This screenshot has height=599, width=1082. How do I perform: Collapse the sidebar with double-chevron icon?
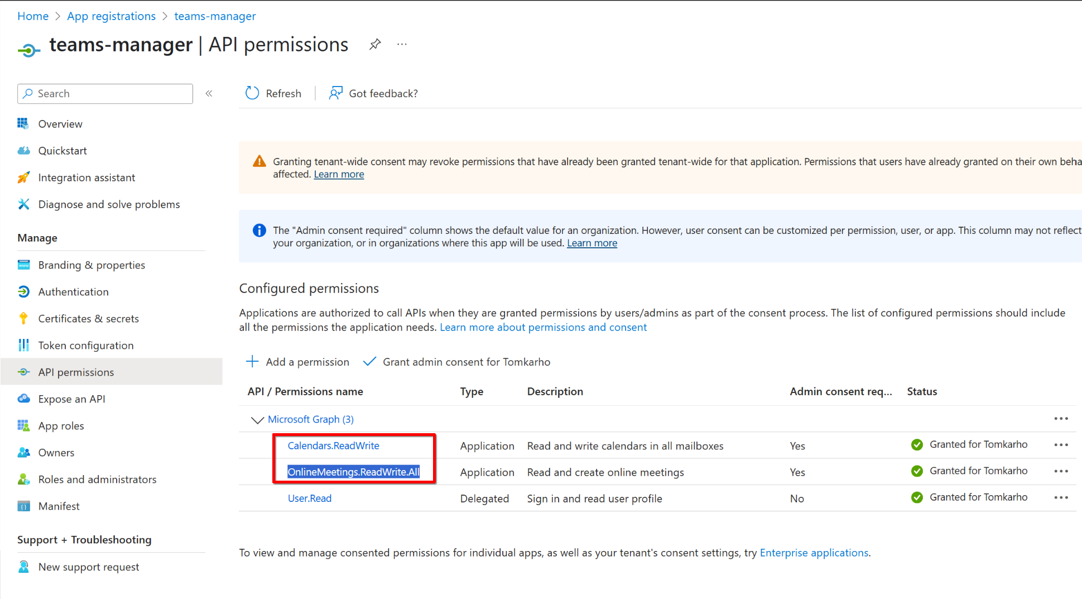tap(209, 93)
